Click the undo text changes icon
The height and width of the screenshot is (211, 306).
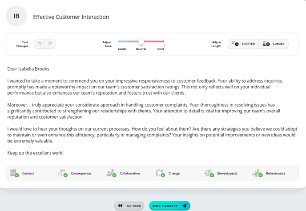pyautogui.click(x=40, y=44)
